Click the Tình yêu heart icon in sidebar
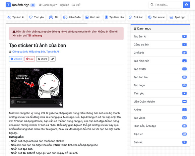The image size is (195, 156). tap(184, 93)
